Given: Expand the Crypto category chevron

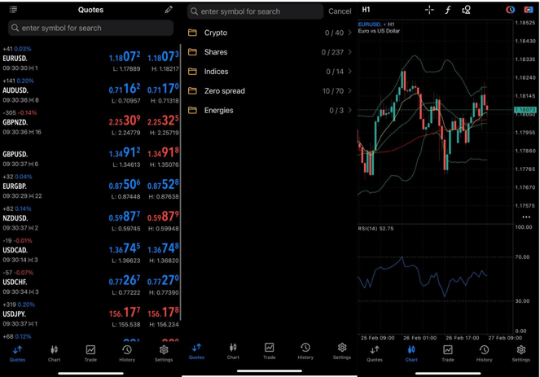Looking at the screenshot, I should [350, 33].
